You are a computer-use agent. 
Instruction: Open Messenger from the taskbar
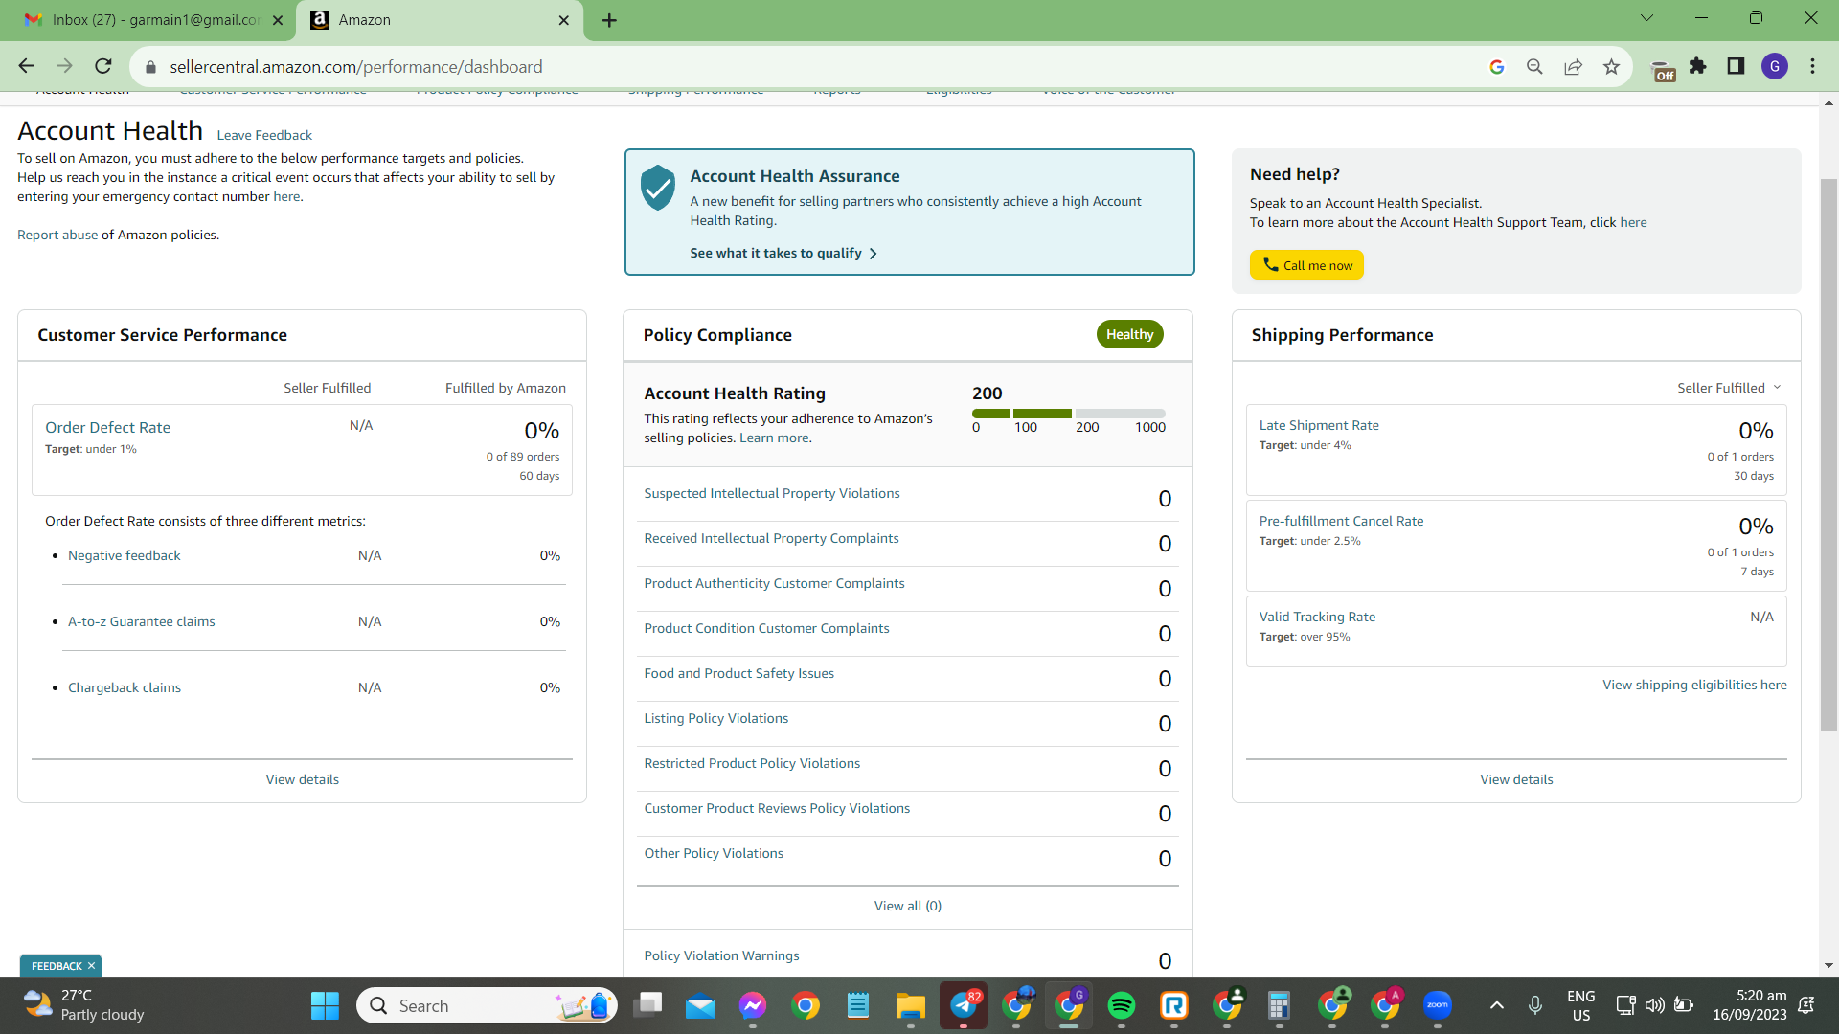753,1005
